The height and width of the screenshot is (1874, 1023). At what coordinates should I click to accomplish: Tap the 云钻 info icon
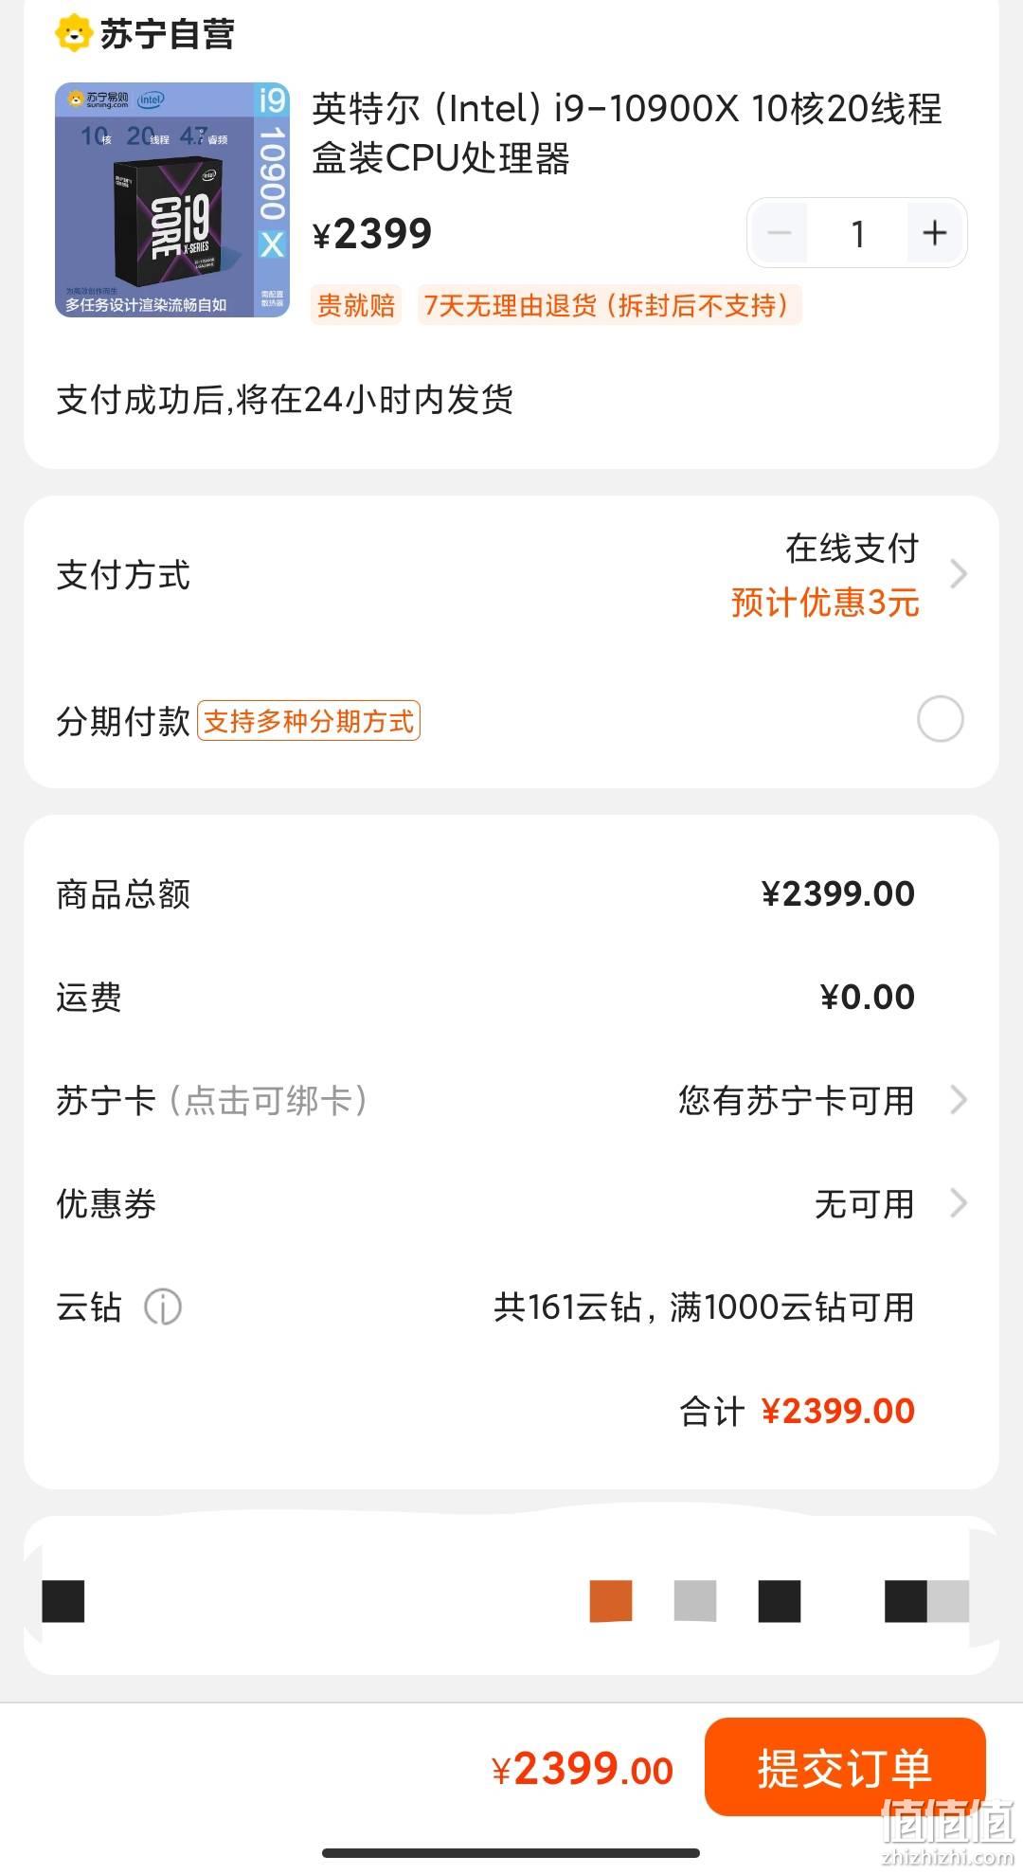coord(163,1307)
